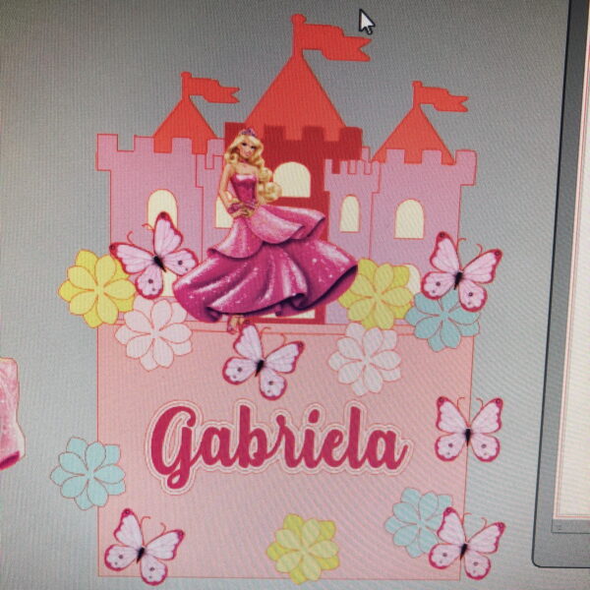Select the green flower below the Gabriela name

click(304, 550)
